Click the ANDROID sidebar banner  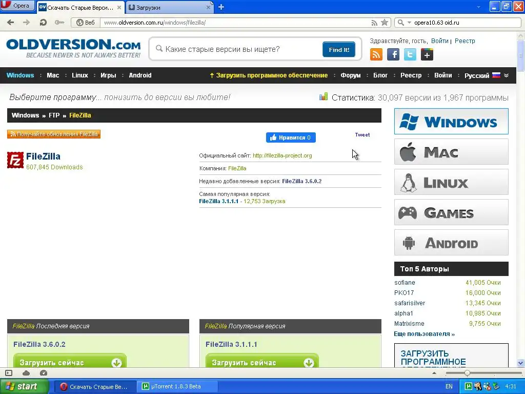pyautogui.click(x=451, y=243)
